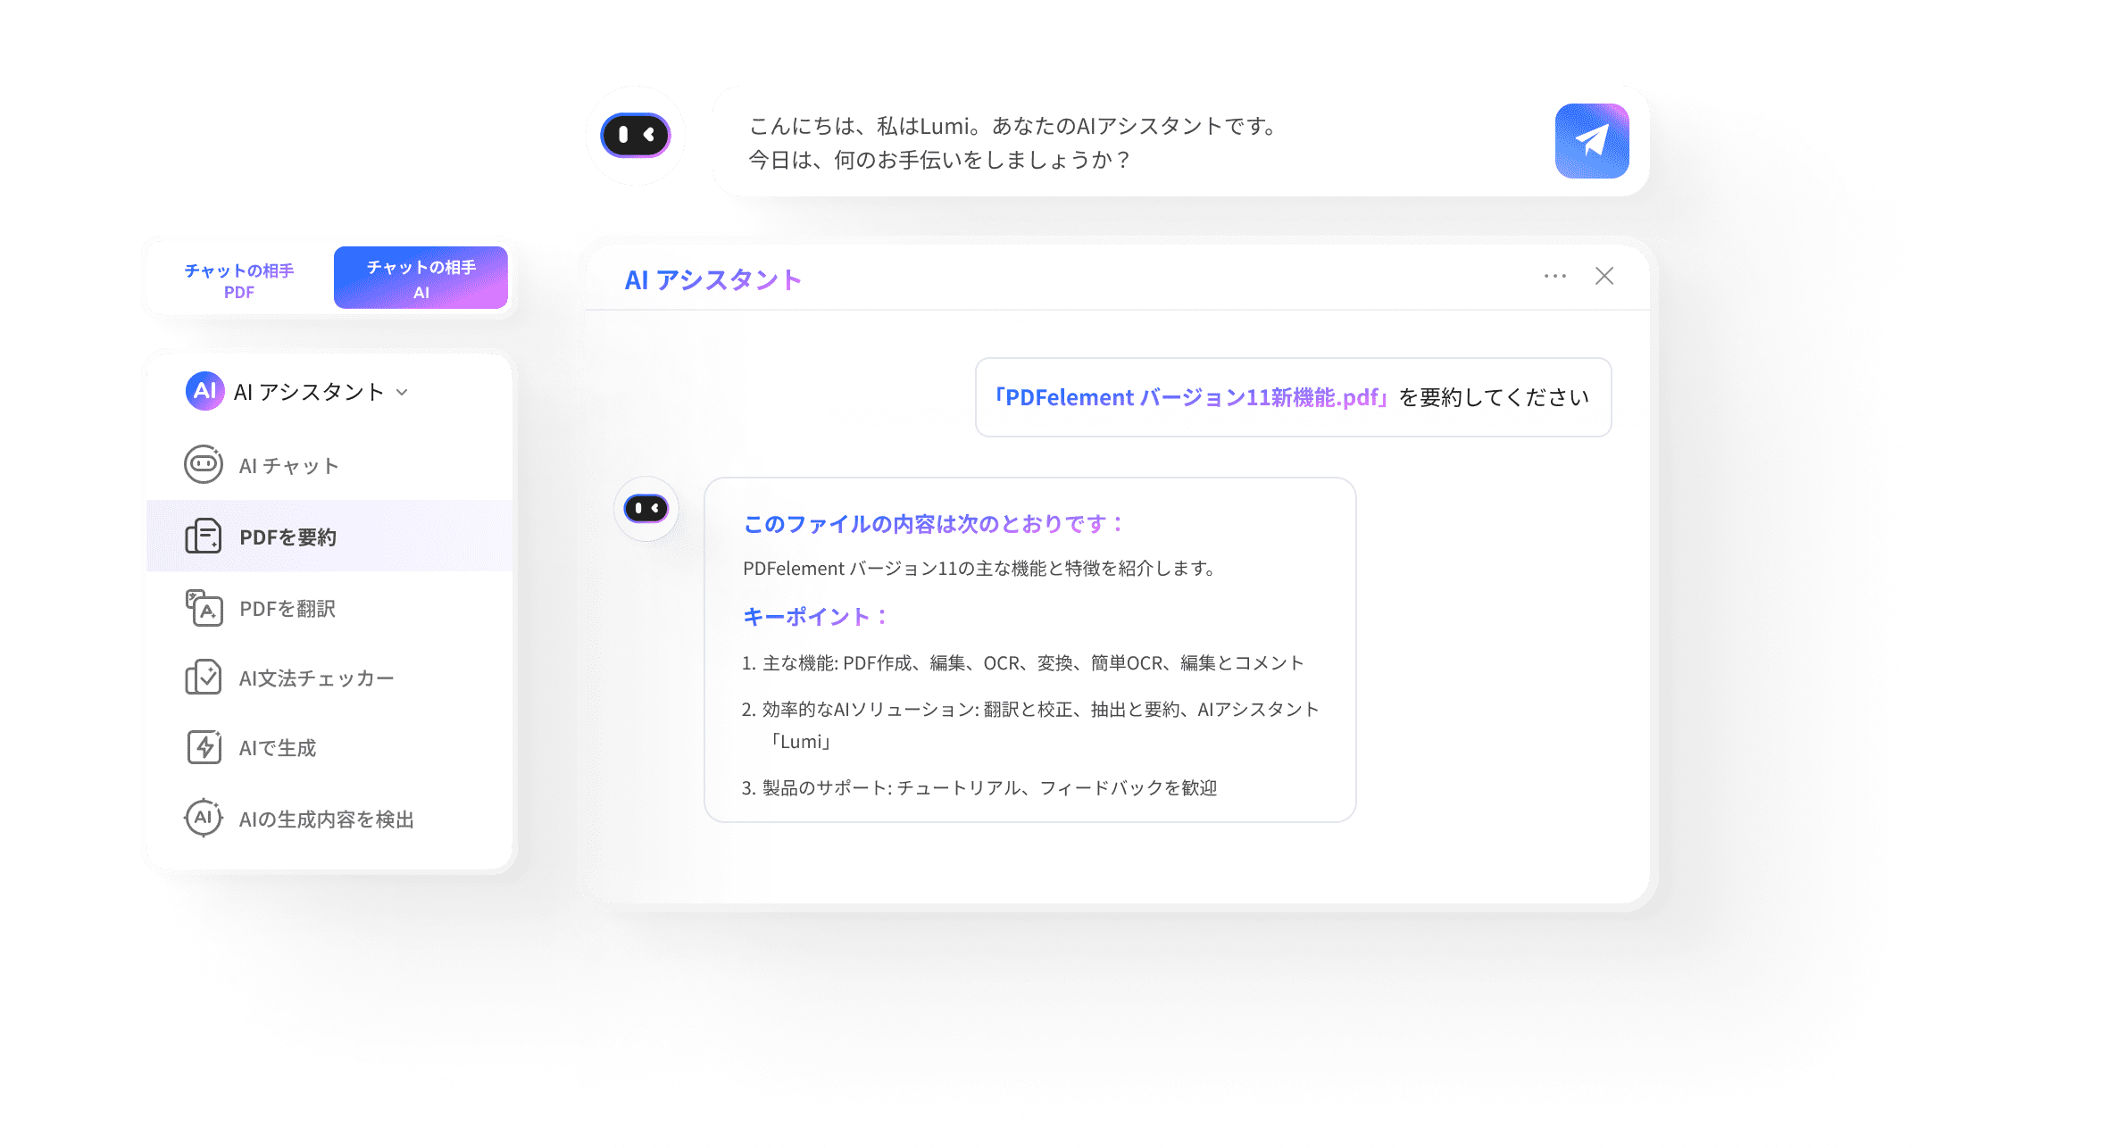2116x1148 pixels.
Task: Open the three-dots more options menu
Action: [1555, 277]
